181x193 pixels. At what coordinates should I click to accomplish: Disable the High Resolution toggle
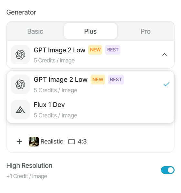point(167,170)
